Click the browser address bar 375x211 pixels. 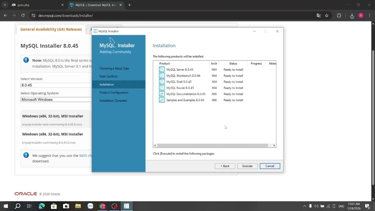[176, 16]
